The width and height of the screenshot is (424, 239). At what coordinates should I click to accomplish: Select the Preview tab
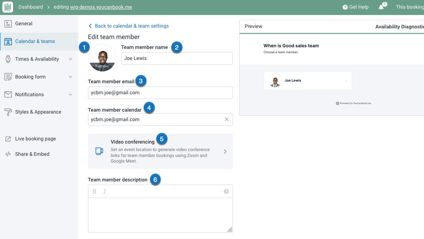253,26
